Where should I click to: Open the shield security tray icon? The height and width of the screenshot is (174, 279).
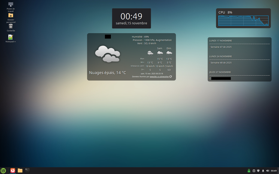point(258,171)
